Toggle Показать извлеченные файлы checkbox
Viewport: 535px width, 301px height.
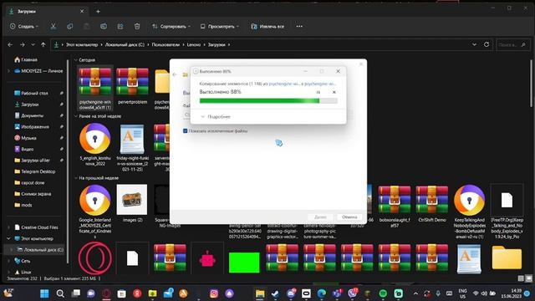tap(186, 130)
